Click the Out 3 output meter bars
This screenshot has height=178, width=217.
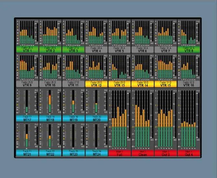(165, 119)
